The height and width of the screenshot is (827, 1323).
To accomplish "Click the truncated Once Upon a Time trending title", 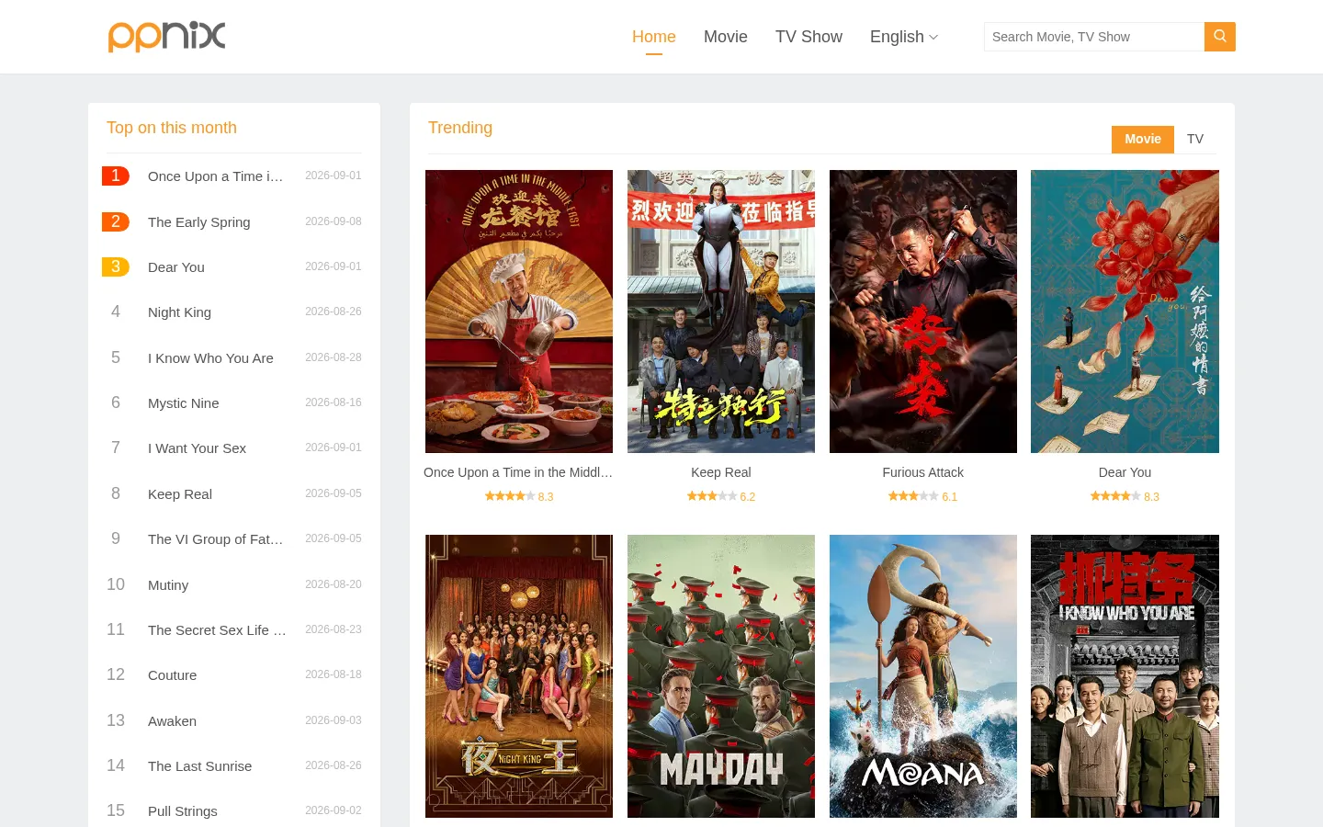I will click(518, 472).
